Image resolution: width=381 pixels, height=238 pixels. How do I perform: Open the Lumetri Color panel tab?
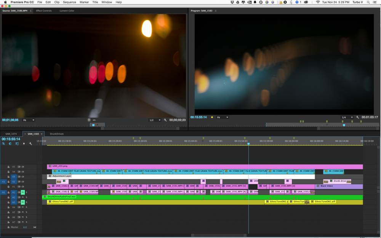click(67, 11)
